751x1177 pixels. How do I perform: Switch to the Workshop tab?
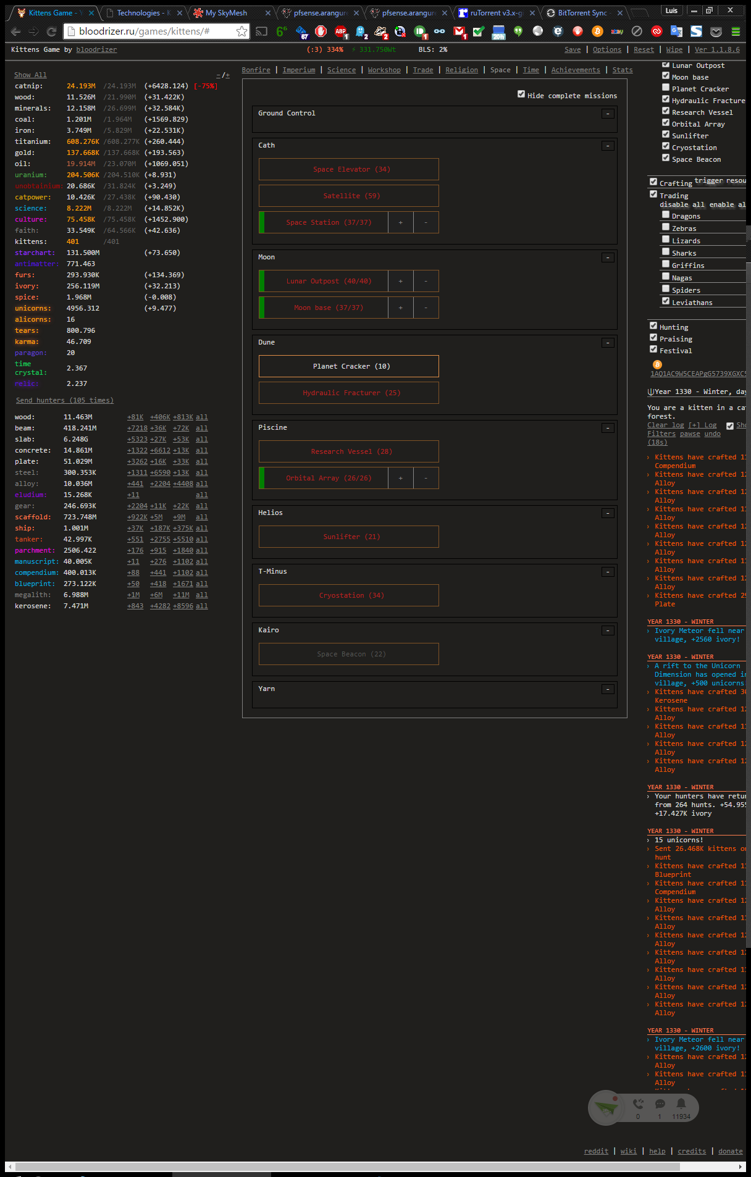tap(384, 70)
